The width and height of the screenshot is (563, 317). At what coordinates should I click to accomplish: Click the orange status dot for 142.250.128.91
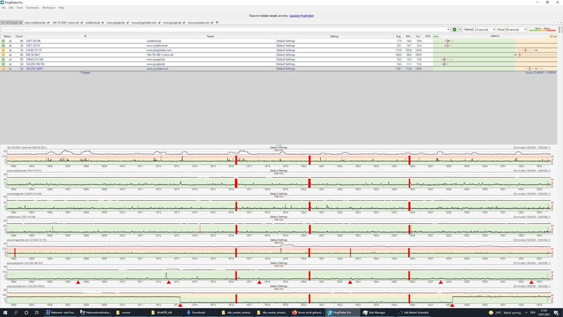click(x=3, y=69)
